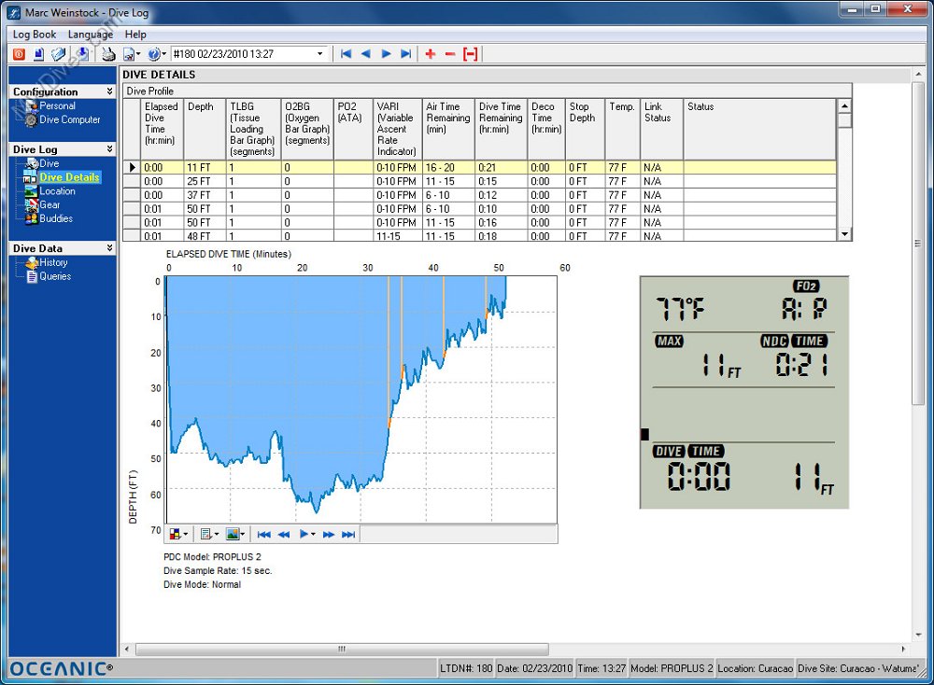Open the dive selector combo box #180
The height and width of the screenshot is (685, 934).
[x=249, y=54]
